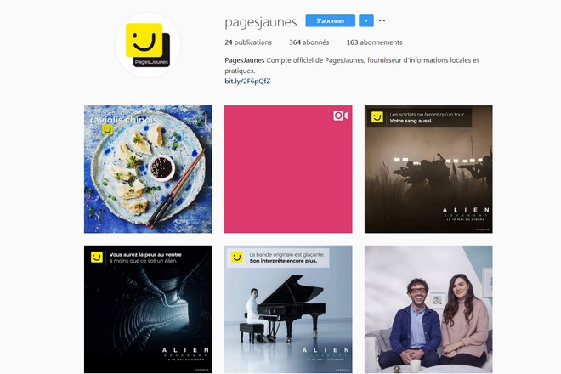
Task: Click the video camera icon on pink post
Action: [x=340, y=116]
